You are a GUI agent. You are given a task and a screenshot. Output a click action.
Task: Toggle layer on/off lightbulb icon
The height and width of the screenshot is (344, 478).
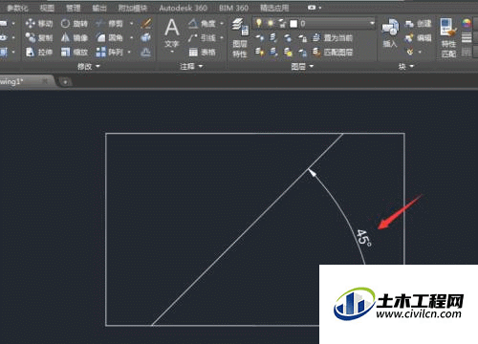pyautogui.click(x=259, y=23)
